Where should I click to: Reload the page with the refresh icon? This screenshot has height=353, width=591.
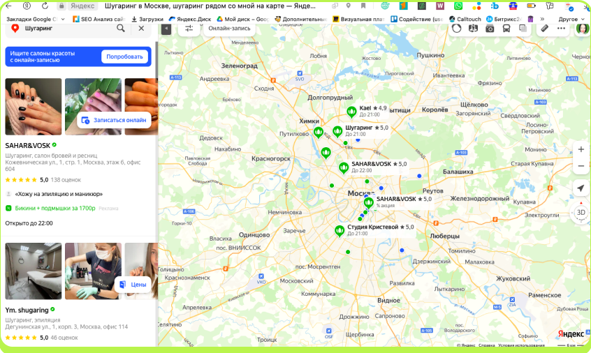tap(45, 6)
